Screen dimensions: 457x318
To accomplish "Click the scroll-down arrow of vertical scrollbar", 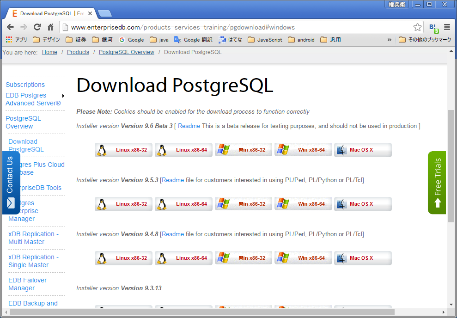I will [x=451, y=304].
